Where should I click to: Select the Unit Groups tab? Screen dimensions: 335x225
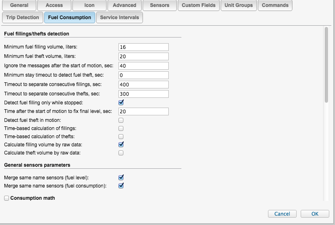(x=239, y=5)
